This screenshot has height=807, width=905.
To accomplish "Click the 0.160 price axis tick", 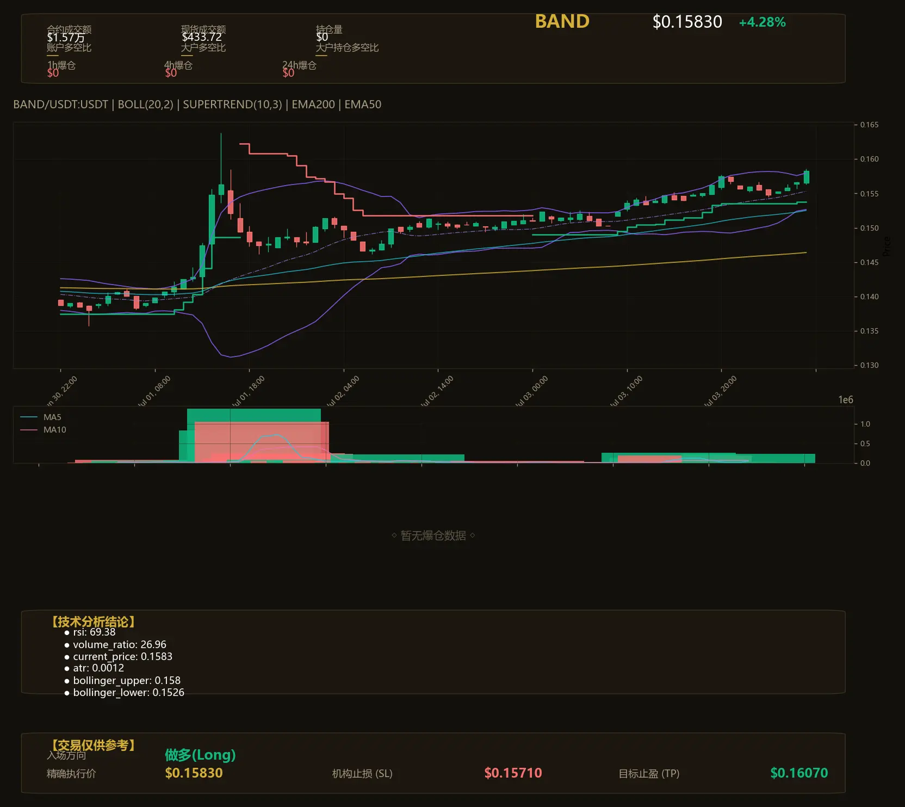I will point(869,159).
